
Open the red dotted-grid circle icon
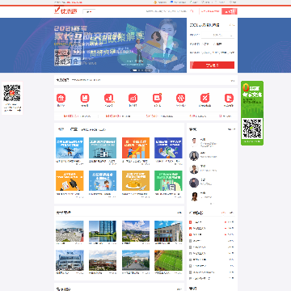click(181, 98)
